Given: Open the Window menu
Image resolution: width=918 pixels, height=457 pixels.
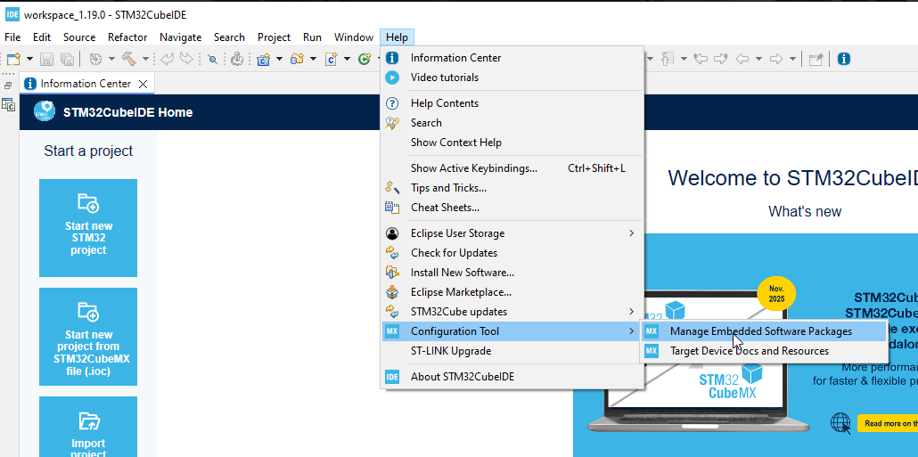Looking at the screenshot, I should [354, 37].
